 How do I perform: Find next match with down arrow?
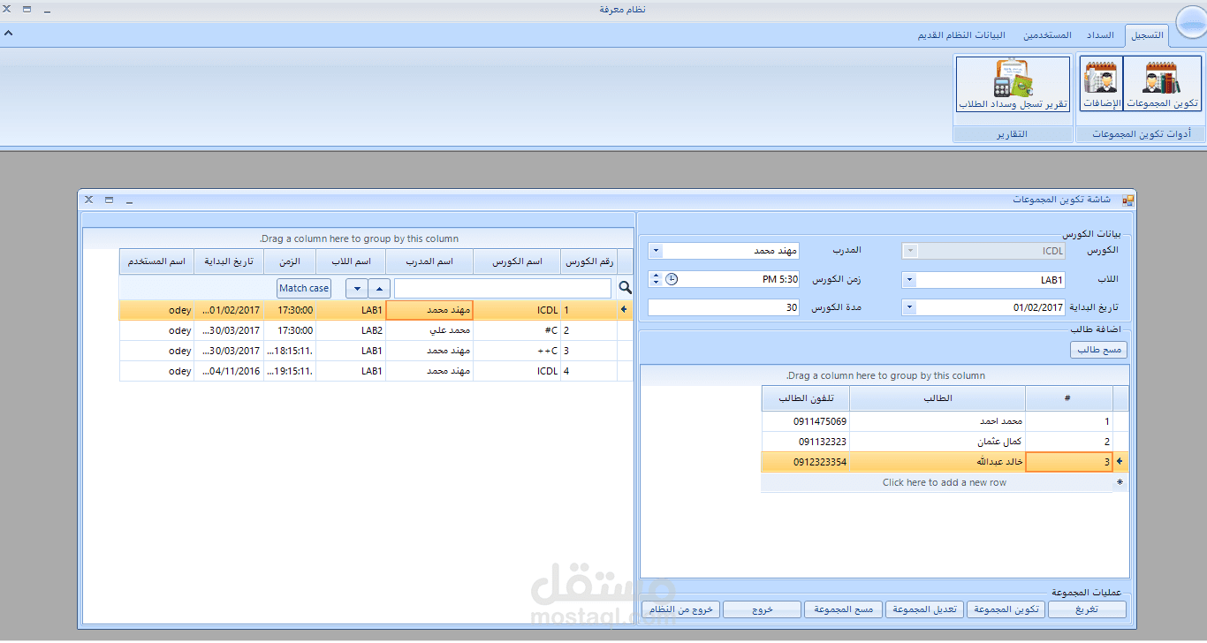356,288
